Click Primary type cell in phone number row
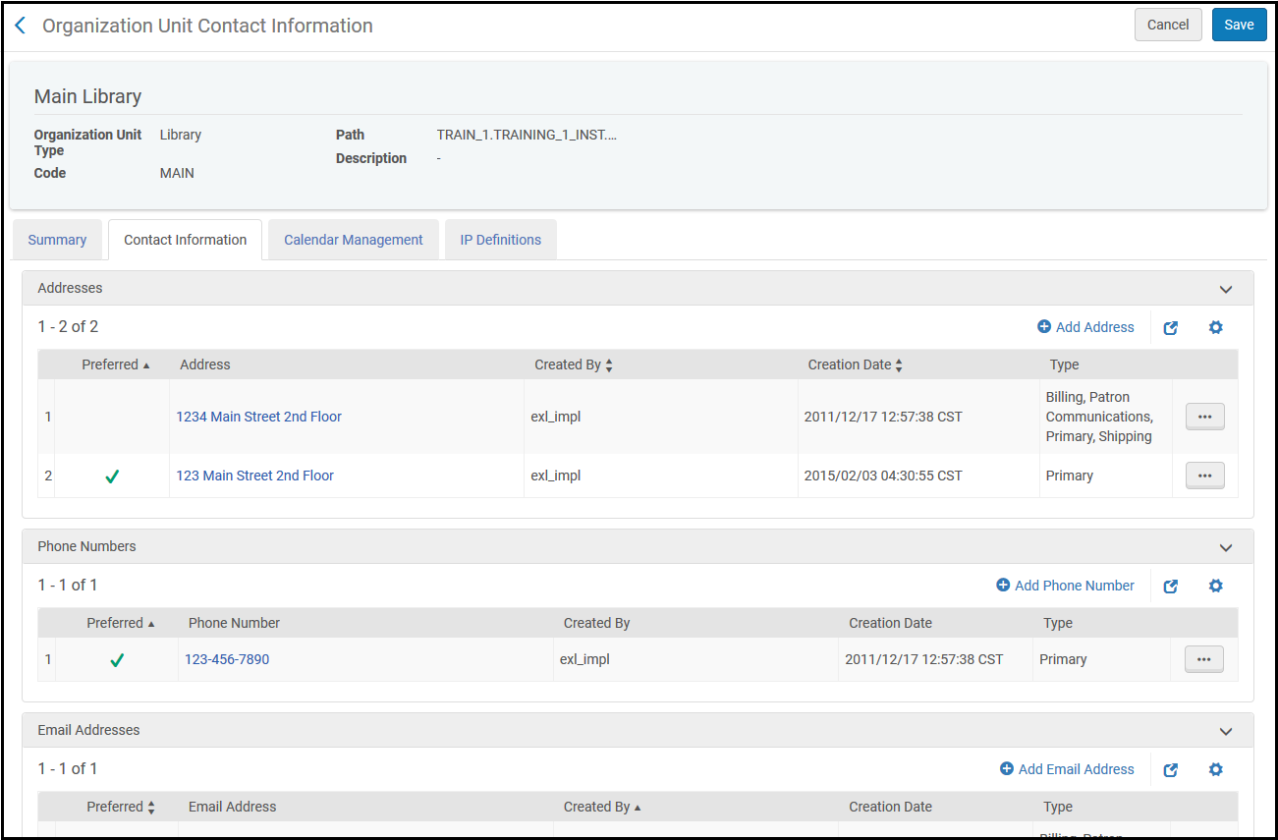The width and height of the screenshot is (1278, 840). (1063, 659)
